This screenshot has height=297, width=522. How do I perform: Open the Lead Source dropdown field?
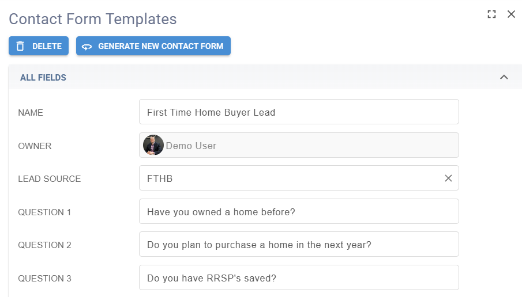coord(288,178)
